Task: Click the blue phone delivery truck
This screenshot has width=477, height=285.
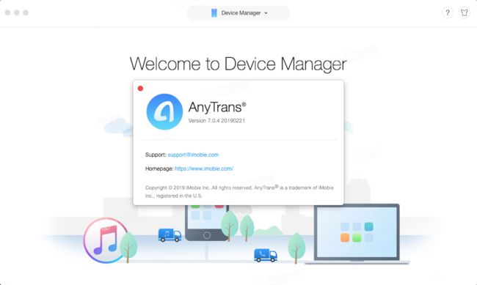Action: point(266,255)
